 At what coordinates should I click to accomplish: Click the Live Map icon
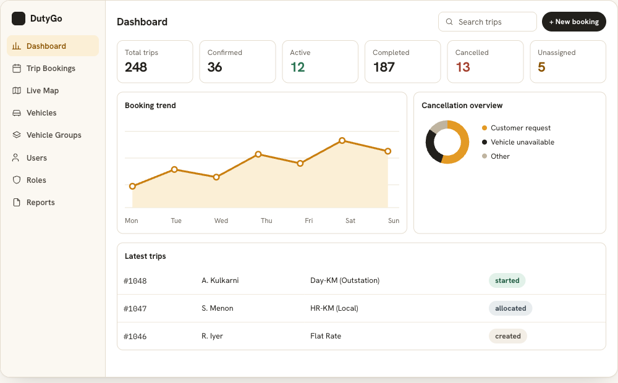tap(17, 91)
